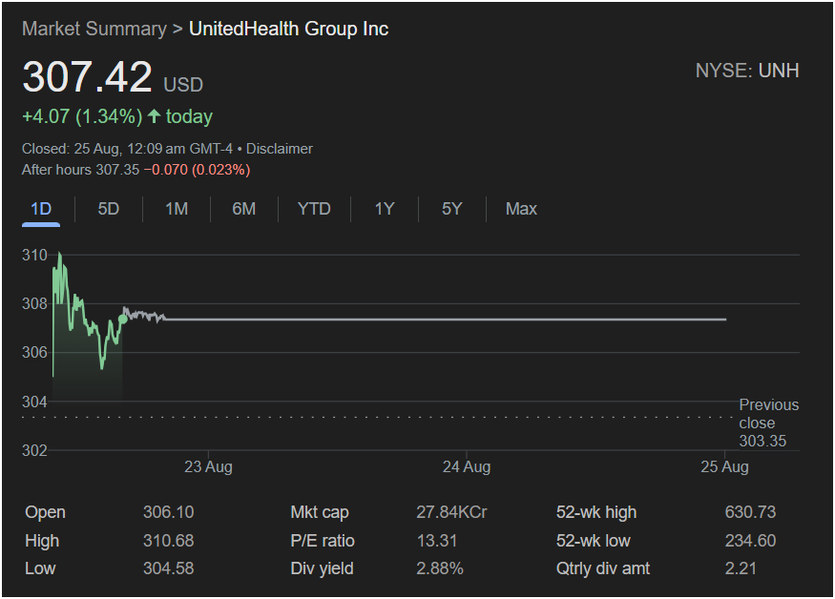Viewport: 835px width, 599px height.
Task: Click the green dot marker on the chart
Action: 122,319
